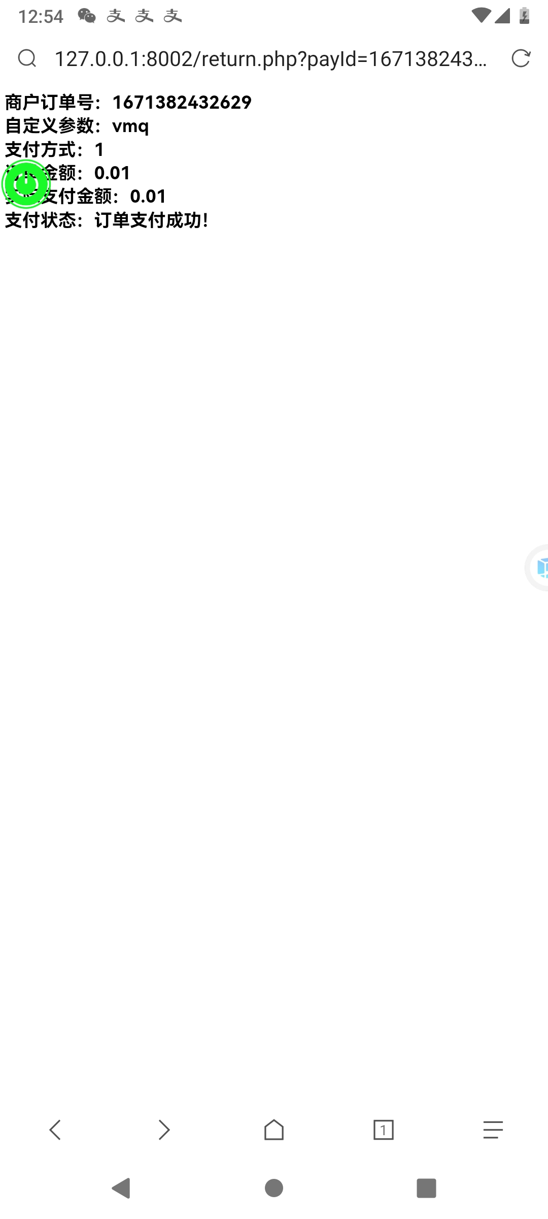Go back with the browser back arrow

(x=55, y=1130)
